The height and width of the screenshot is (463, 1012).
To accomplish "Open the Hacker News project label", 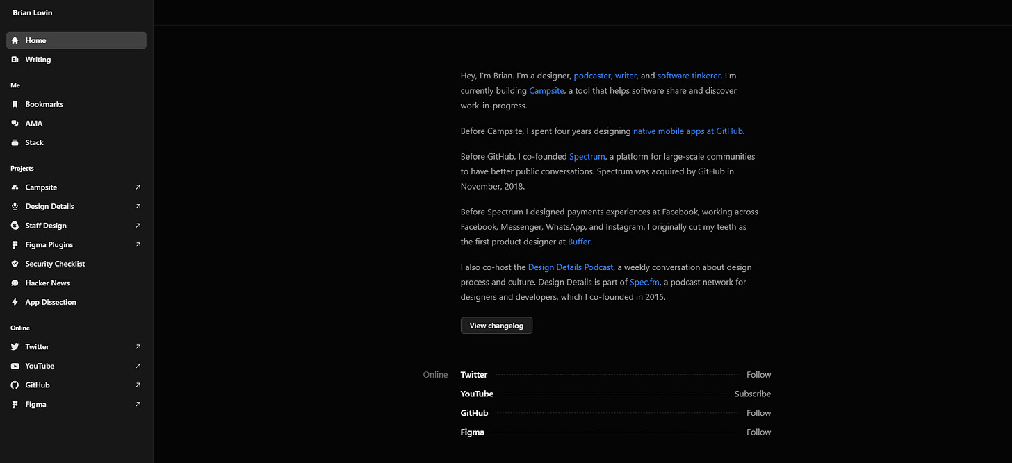I will tap(47, 283).
